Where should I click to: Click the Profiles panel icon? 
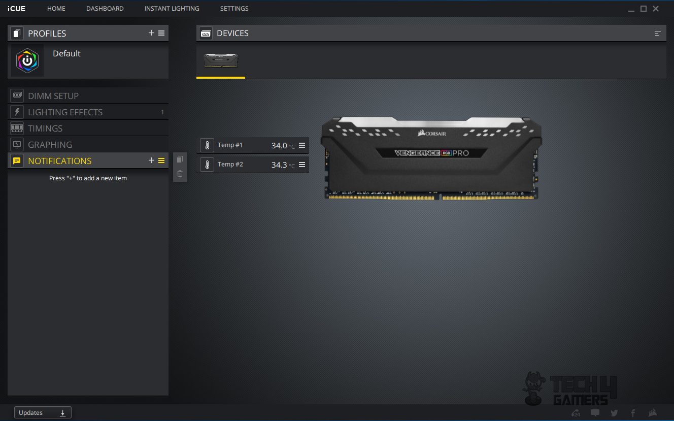[17, 34]
